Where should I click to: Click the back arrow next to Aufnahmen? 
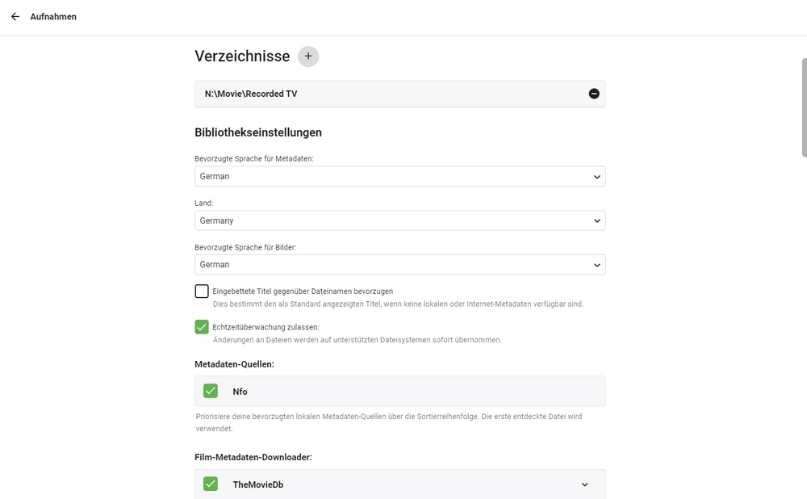pos(15,16)
